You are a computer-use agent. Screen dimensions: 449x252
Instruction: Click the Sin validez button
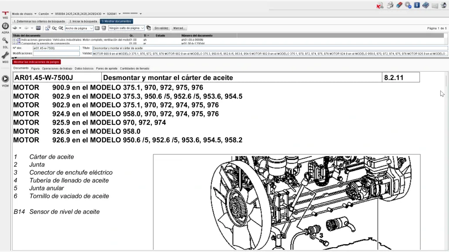point(161,28)
